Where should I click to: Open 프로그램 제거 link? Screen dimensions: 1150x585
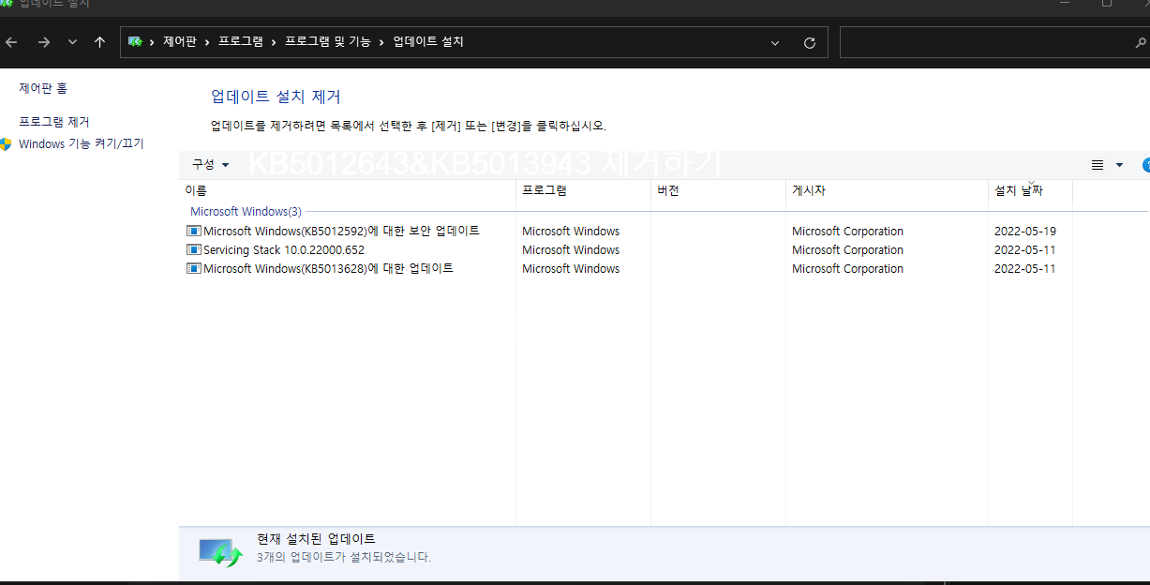click(x=54, y=122)
